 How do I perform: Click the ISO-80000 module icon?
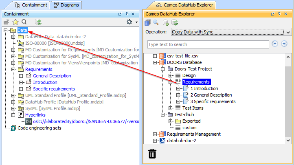pos(20,43)
